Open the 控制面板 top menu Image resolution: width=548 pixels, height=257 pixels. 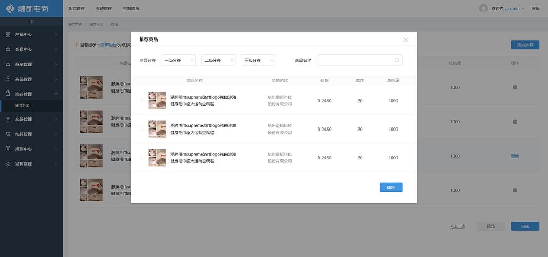pos(131,8)
